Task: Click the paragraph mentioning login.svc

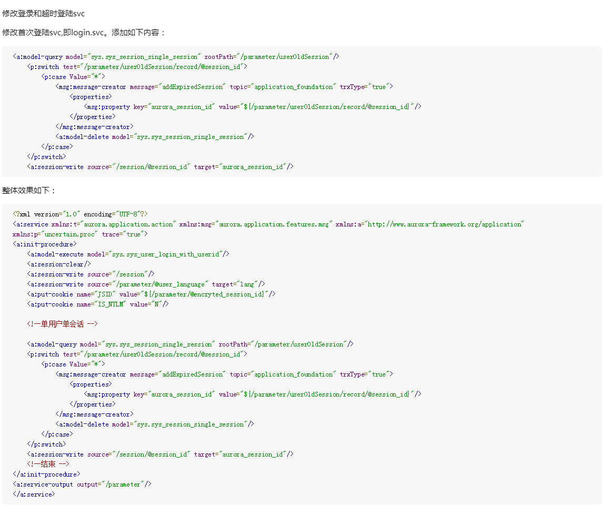Action: (x=84, y=33)
